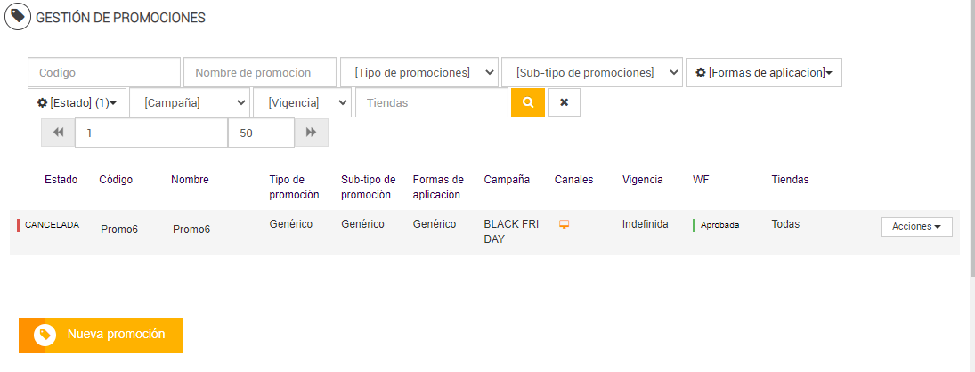
Task: Open the Estado (1) filter dropdown
Action: coord(77,102)
